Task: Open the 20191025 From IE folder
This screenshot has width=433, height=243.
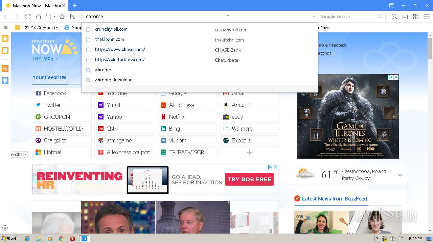Action: [x=37, y=28]
